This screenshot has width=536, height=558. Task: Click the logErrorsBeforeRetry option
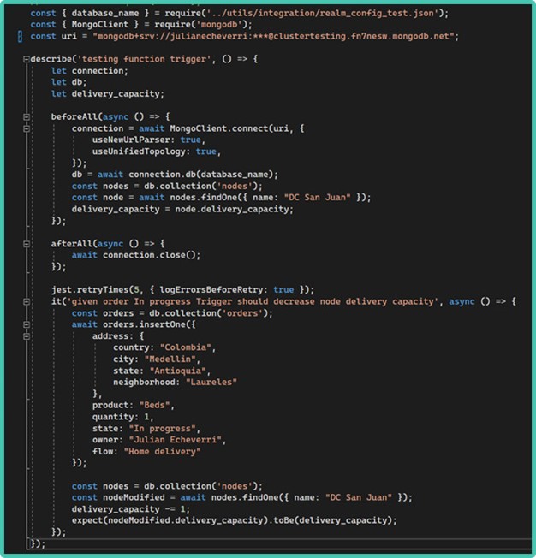(211, 290)
